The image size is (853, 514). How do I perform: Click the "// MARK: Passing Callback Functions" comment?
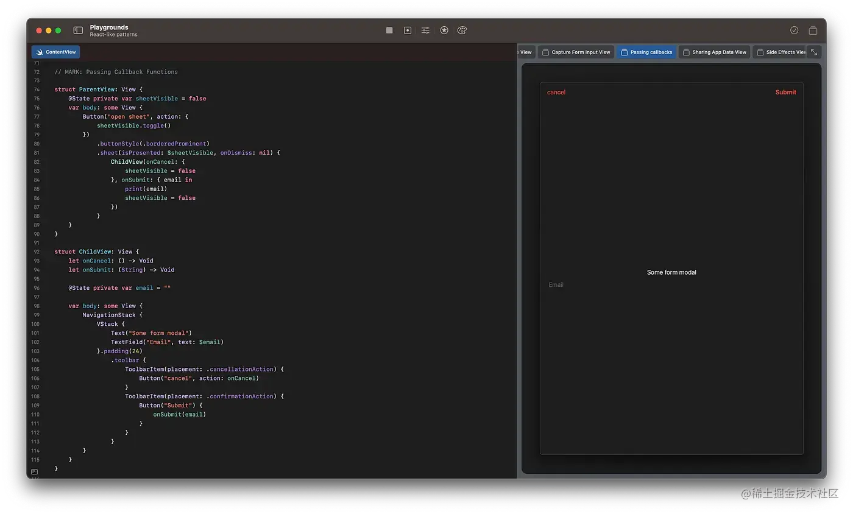[x=116, y=72]
